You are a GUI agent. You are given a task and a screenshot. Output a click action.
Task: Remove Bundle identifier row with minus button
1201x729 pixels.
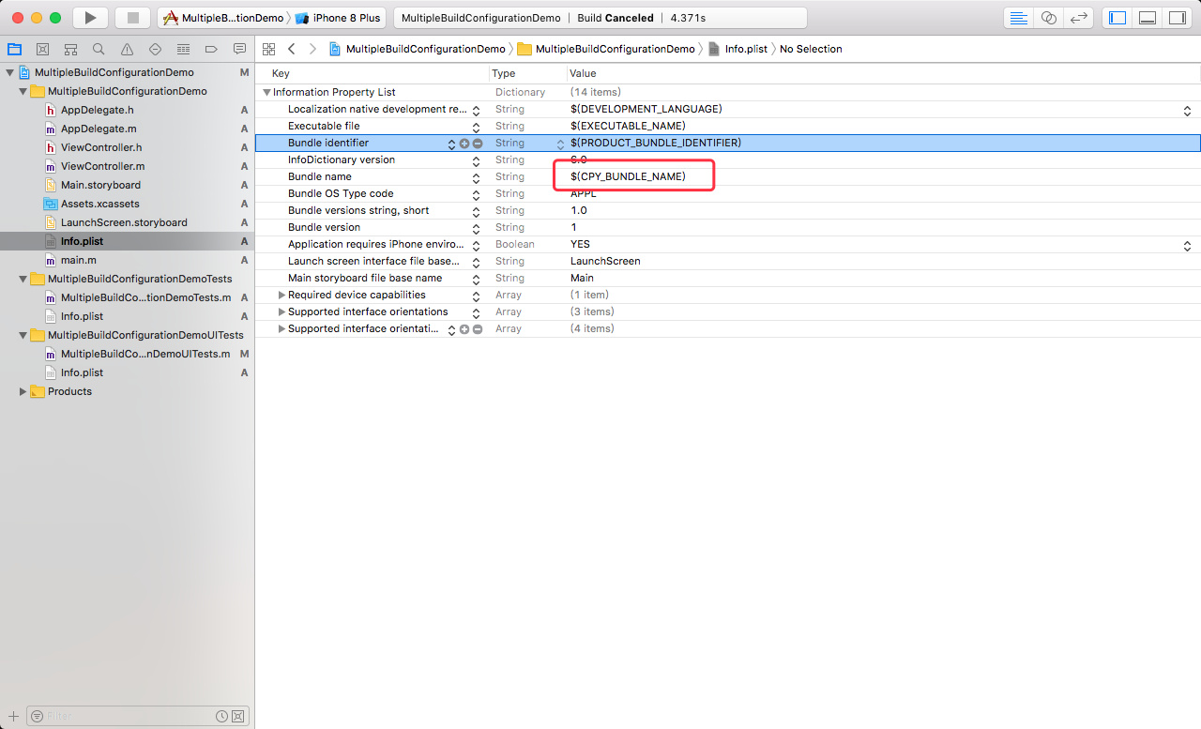[x=478, y=144]
